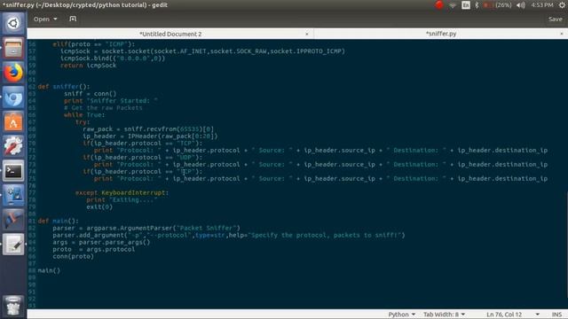Open system gear session menu
Image resolution: width=568 pixels, height=319 pixels.
[x=562, y=5]
